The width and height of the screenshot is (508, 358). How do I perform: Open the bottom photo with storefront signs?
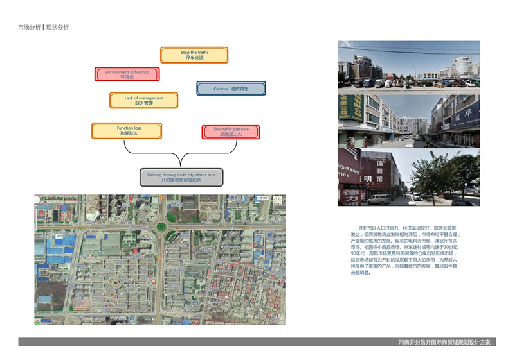[408, 178]
